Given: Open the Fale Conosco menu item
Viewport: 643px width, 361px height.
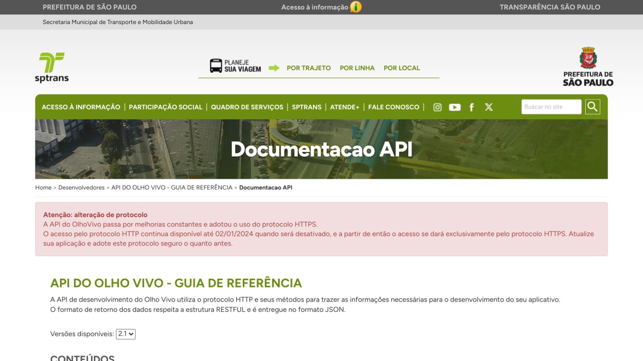Looking at the screenshot, I should point(394,107).
